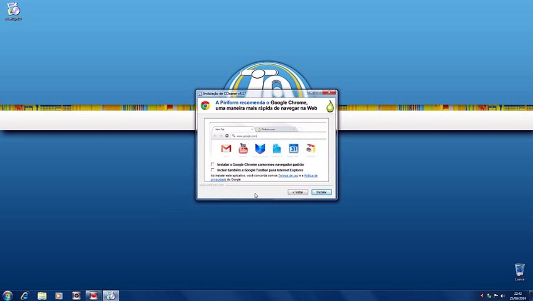This screenshot has height=301, width=533.
Task: Click the Show desktop strip beside the clock
Action: coord(530,296)
